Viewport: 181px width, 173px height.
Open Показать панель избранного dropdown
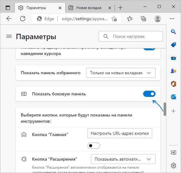pyautogui.click(x=121, y=73)
